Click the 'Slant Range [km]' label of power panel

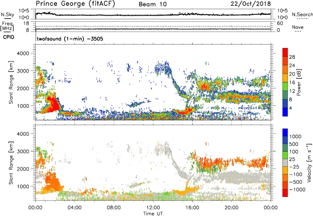click(x=11, y=82)
